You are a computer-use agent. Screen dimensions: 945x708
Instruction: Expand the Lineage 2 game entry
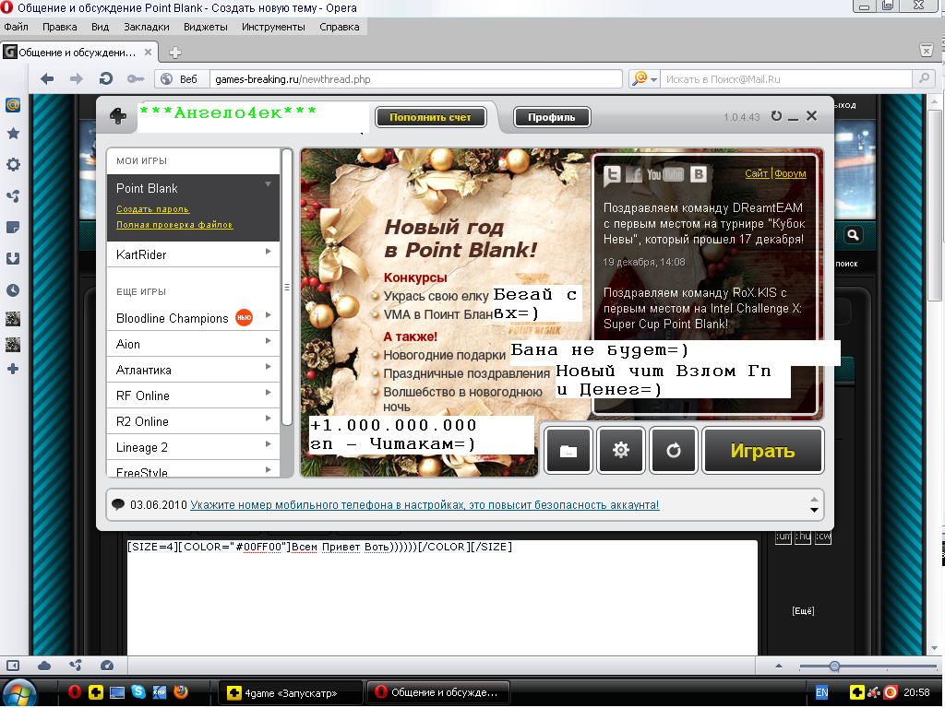(x=269, y=444)
